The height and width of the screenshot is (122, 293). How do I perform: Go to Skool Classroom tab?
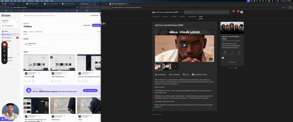(165, 17)
